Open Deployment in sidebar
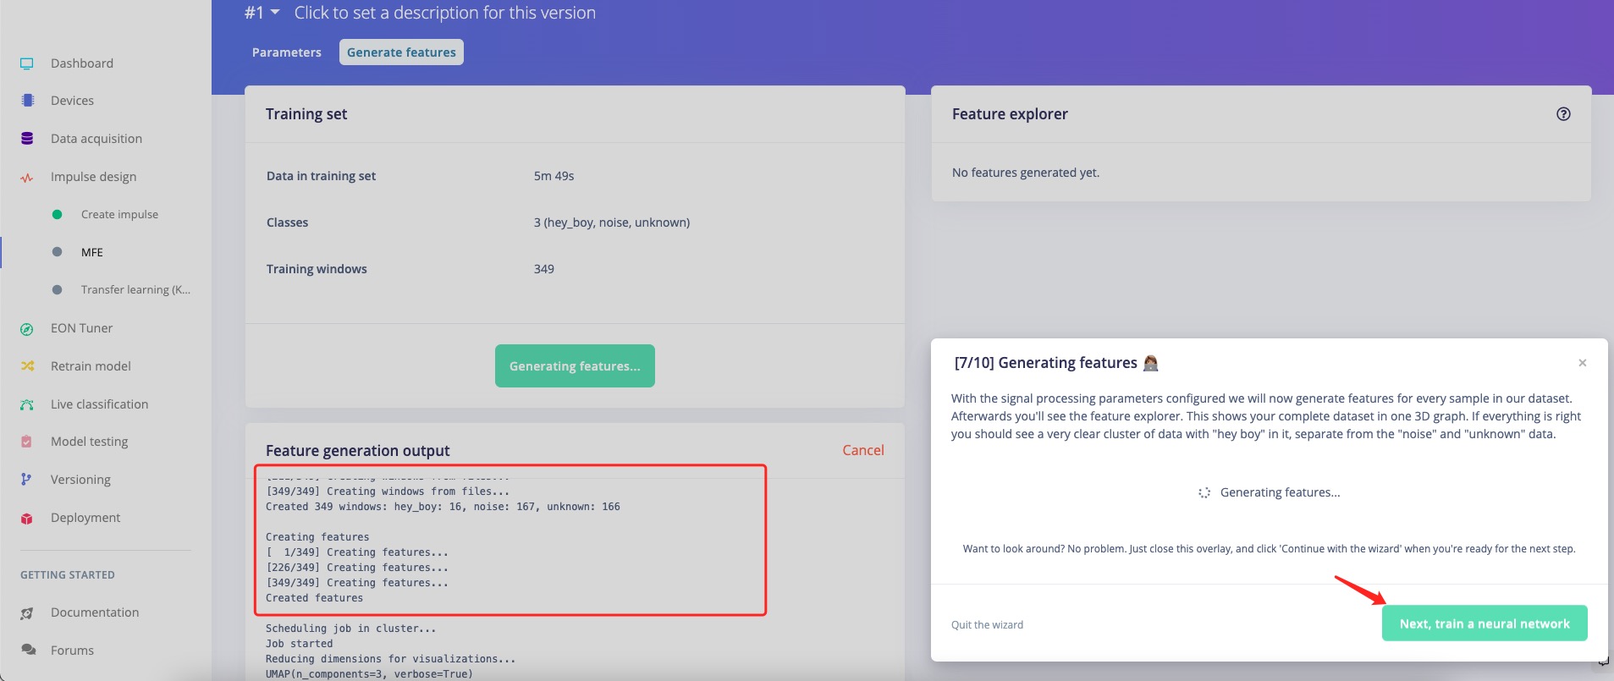Viewport: 1614px width, 681px height. pos(85,518)
